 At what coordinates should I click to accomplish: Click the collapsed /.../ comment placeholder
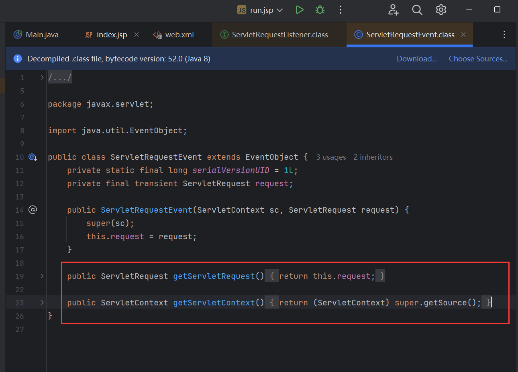(x=60, y=77)
